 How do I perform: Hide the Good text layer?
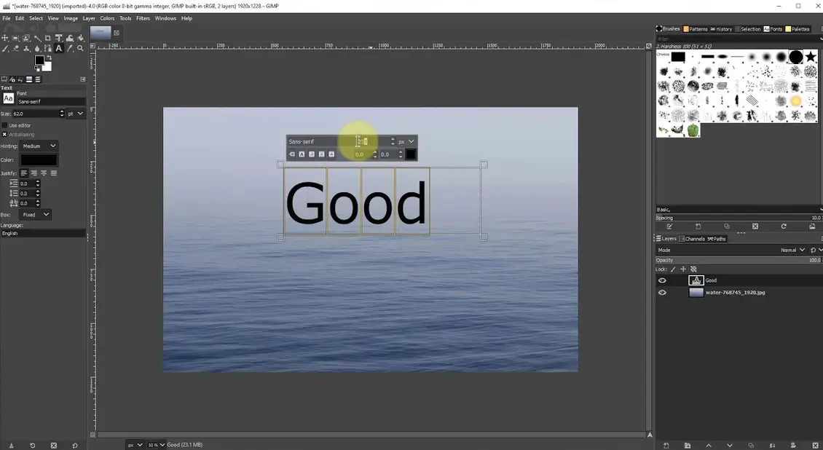662,280
